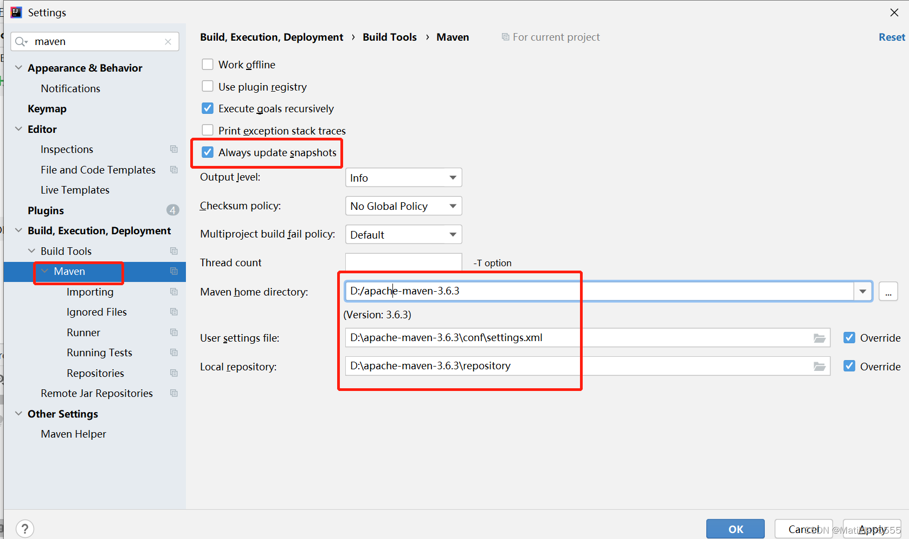Open the Output level Info dropdown
This screenshot has height=539, width=909.
tap(403, 178)
